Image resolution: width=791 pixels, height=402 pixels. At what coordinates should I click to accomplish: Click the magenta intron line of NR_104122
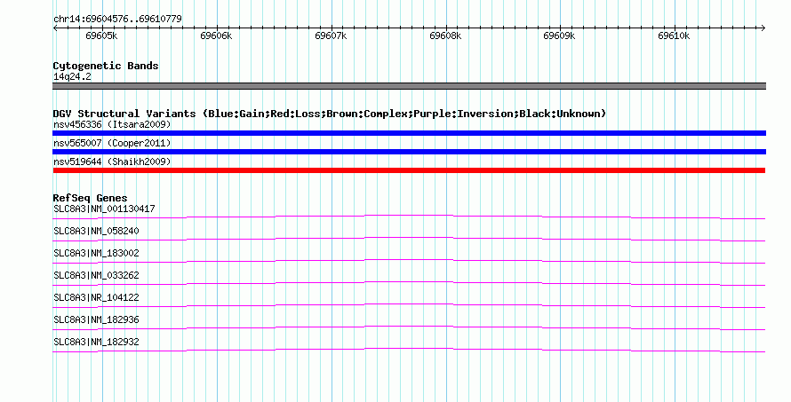coord(409,304)
